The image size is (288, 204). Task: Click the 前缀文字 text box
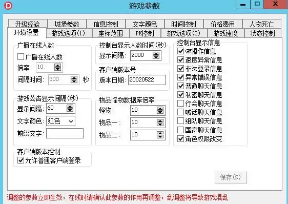65,133
